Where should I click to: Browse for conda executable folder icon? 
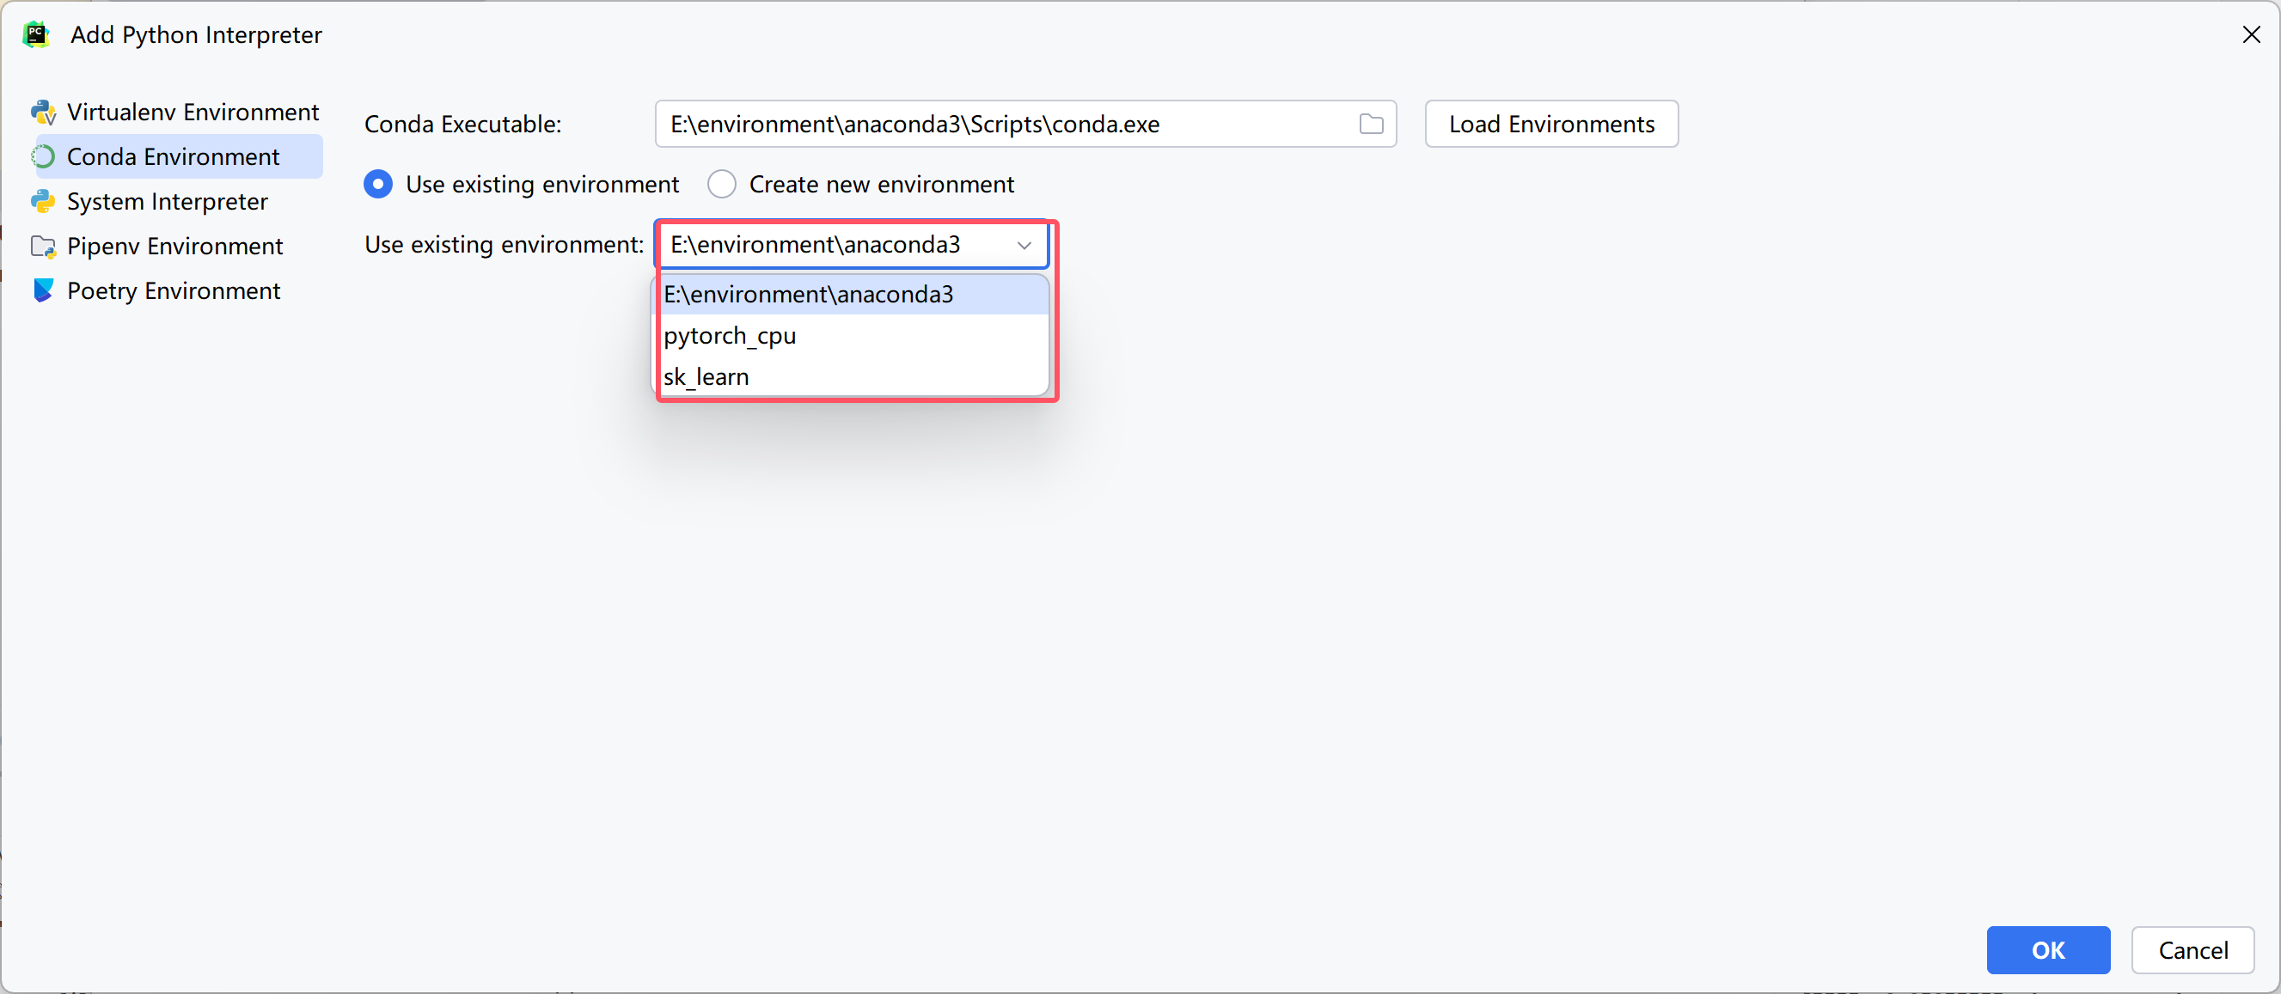coord(1371,124)
